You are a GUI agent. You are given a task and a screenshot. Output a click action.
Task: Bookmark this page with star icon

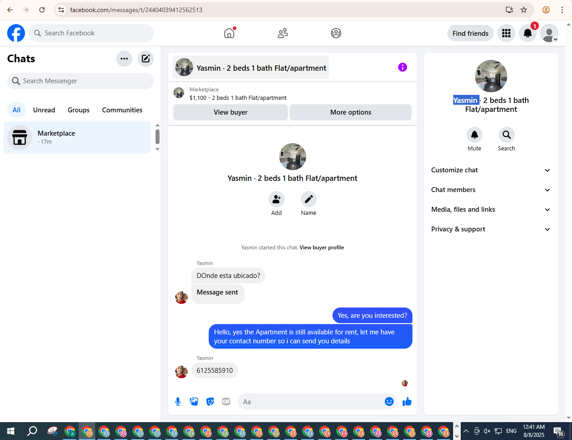click(x=524, y=10)
